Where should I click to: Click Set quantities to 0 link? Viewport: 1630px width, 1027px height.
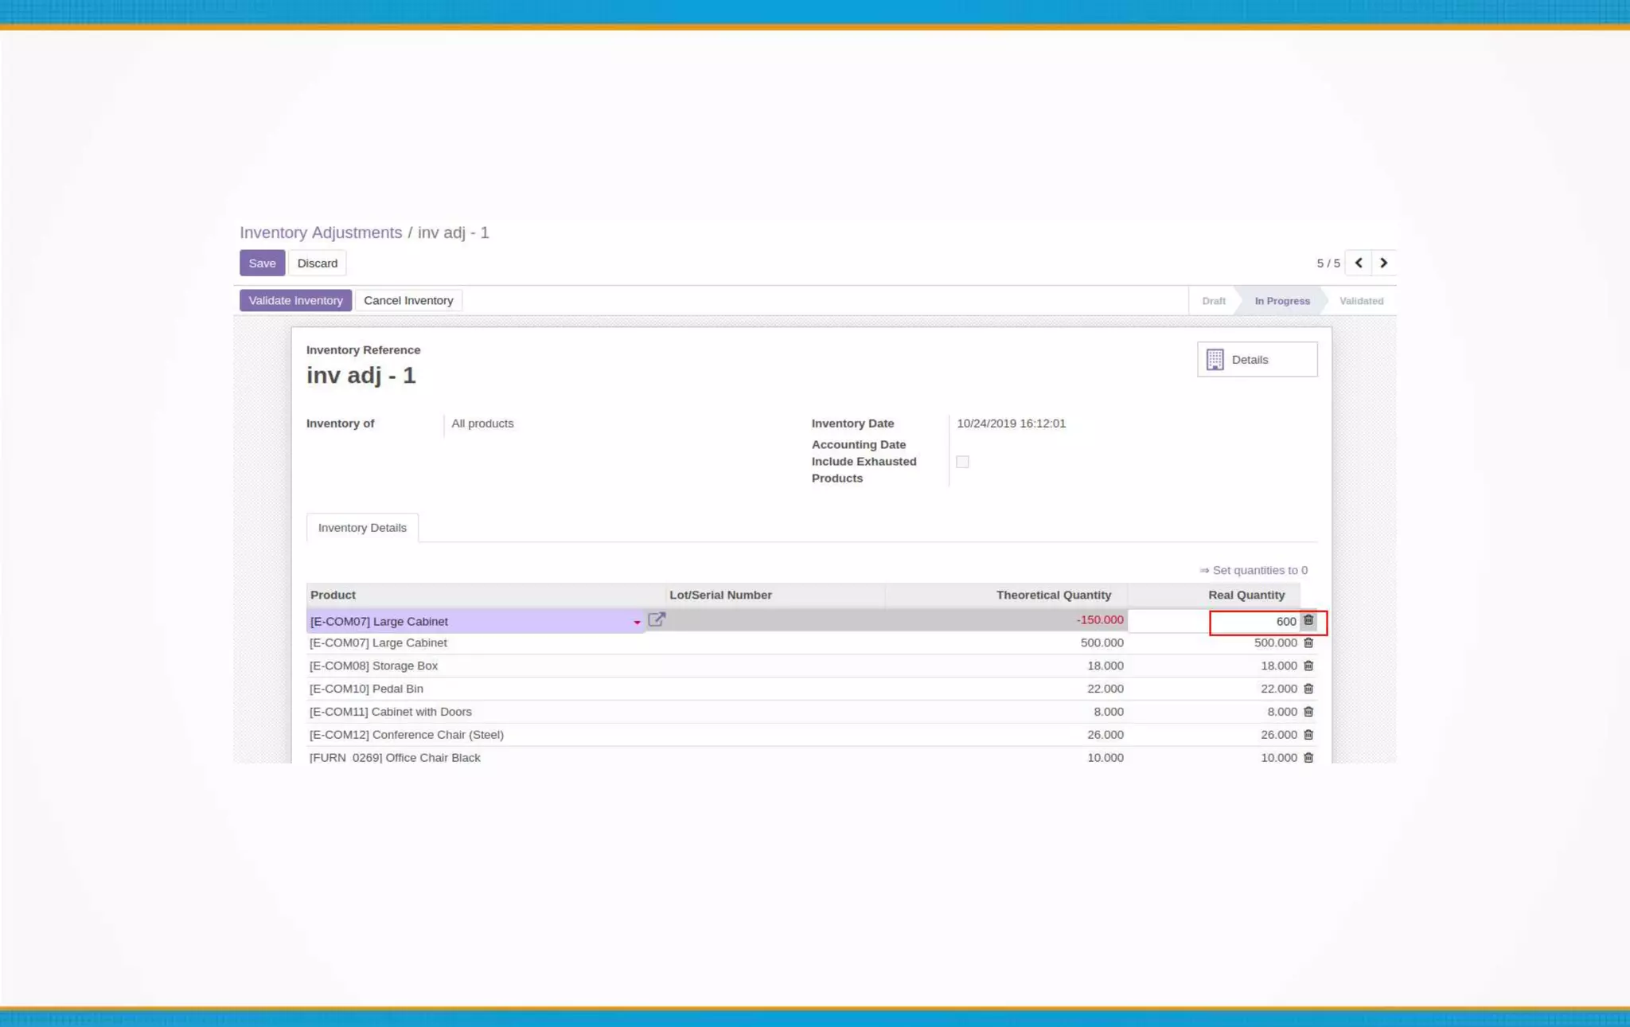[1254, 570]
